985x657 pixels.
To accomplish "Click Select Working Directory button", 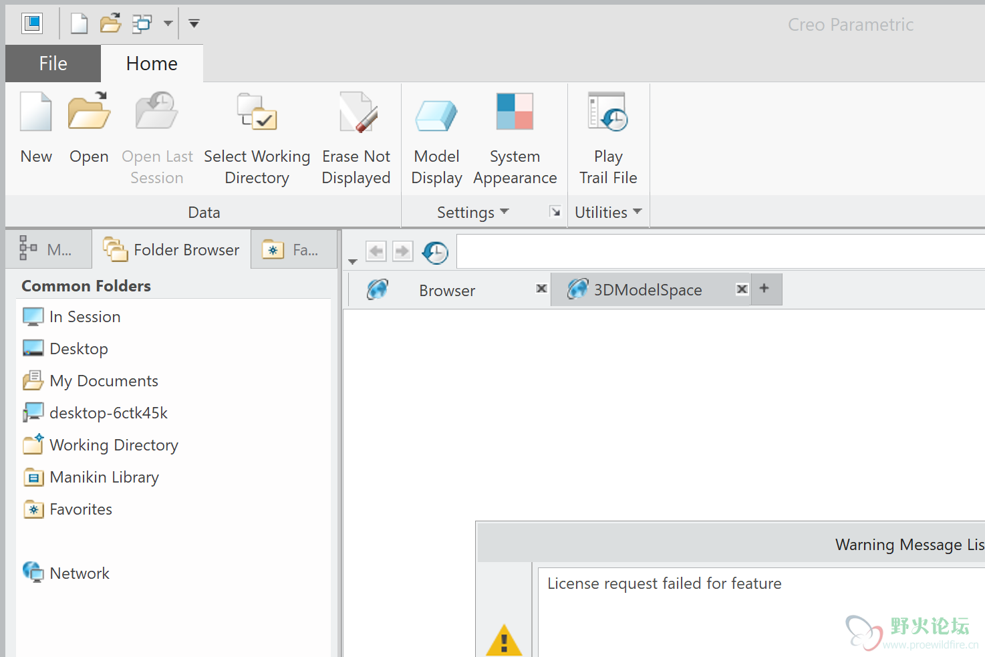I will 257,139.
